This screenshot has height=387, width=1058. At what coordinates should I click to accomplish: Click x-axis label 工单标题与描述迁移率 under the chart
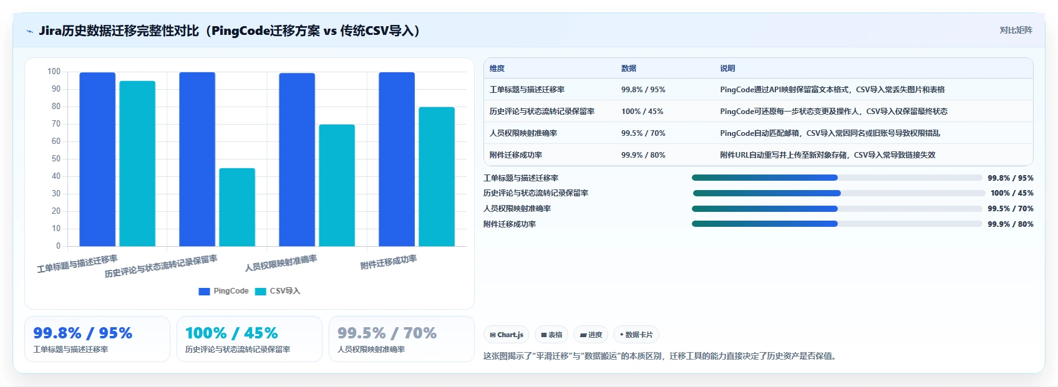coord(77,264)
